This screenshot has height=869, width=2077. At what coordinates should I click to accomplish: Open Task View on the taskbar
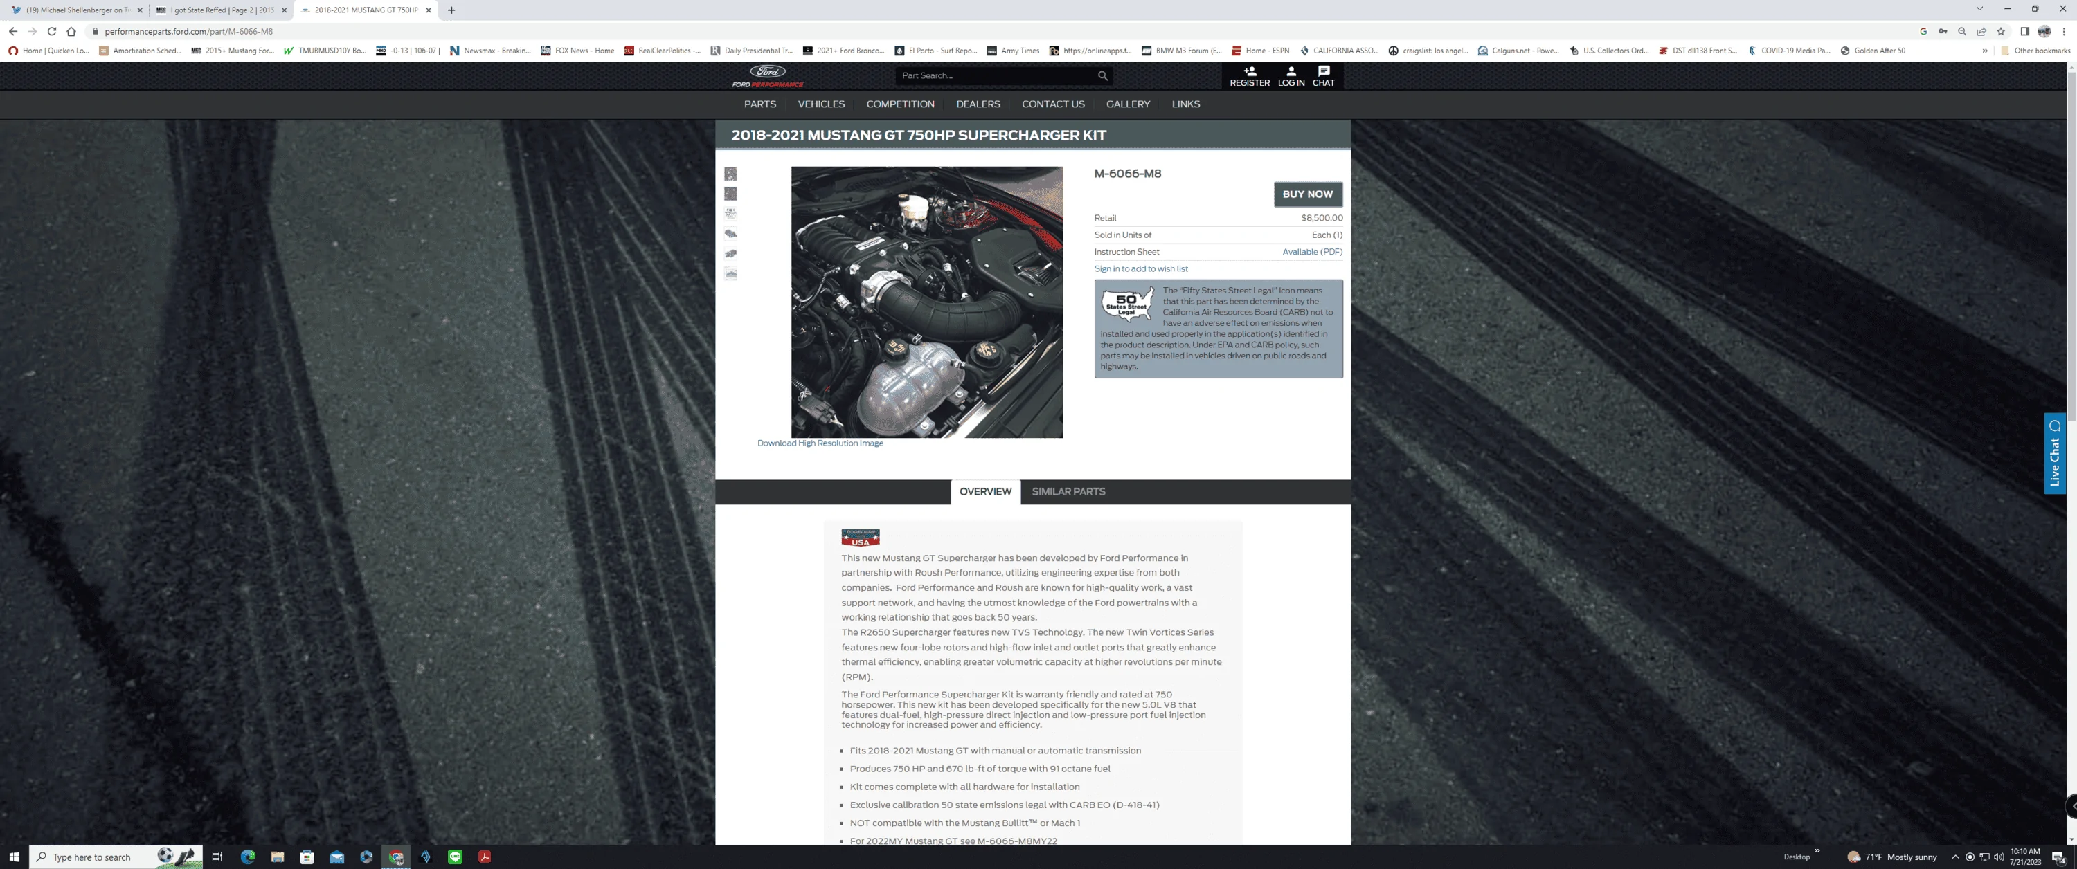coord(217,857)
